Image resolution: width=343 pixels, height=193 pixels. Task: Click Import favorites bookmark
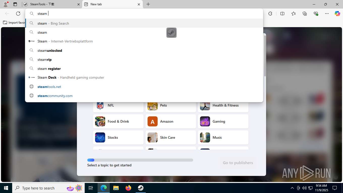14,23
